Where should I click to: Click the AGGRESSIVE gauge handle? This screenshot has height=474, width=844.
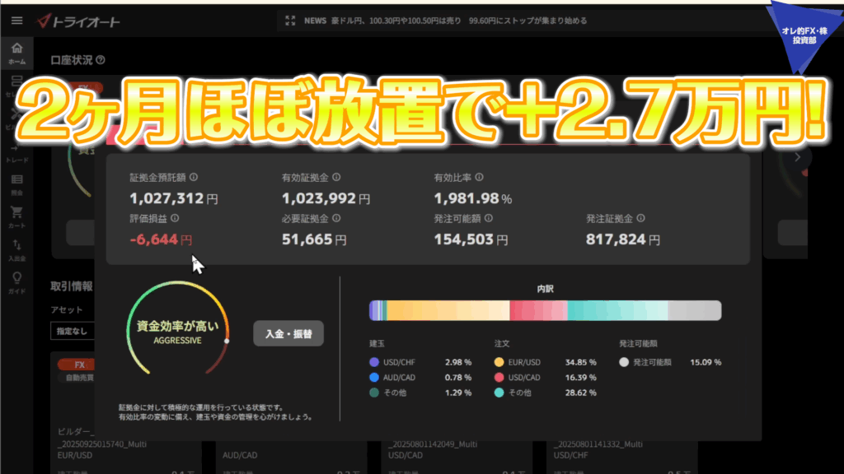(227, 340)
